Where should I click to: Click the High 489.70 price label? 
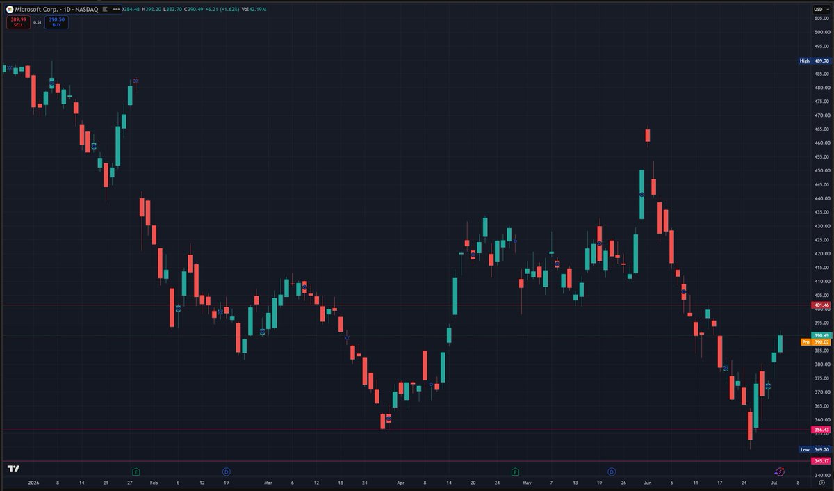coord(815,61)
